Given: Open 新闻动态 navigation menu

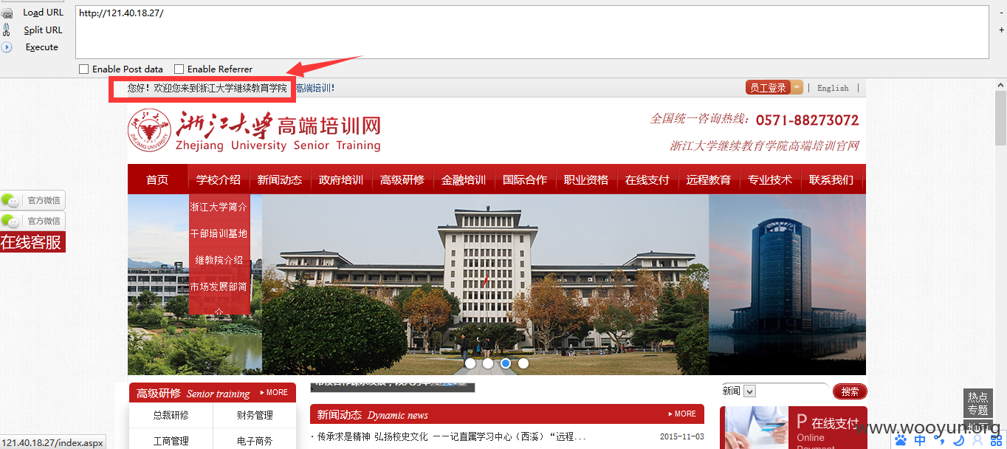Looking at the screenshot, I should (280, 179).
